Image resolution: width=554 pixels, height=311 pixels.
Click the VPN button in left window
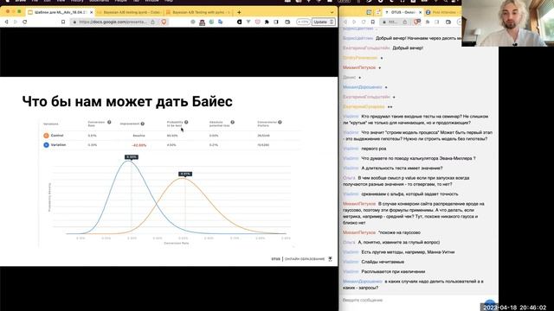(303, 22)
